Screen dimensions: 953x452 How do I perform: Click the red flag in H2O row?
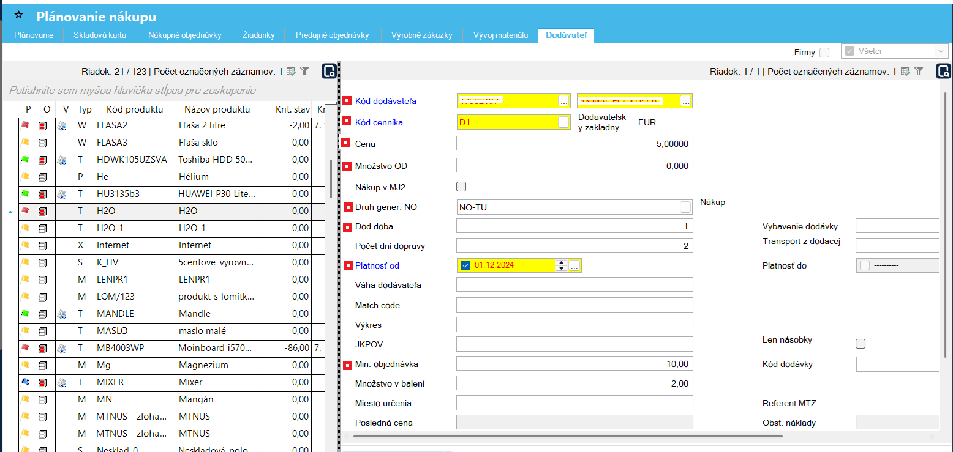tap(26, 211)
